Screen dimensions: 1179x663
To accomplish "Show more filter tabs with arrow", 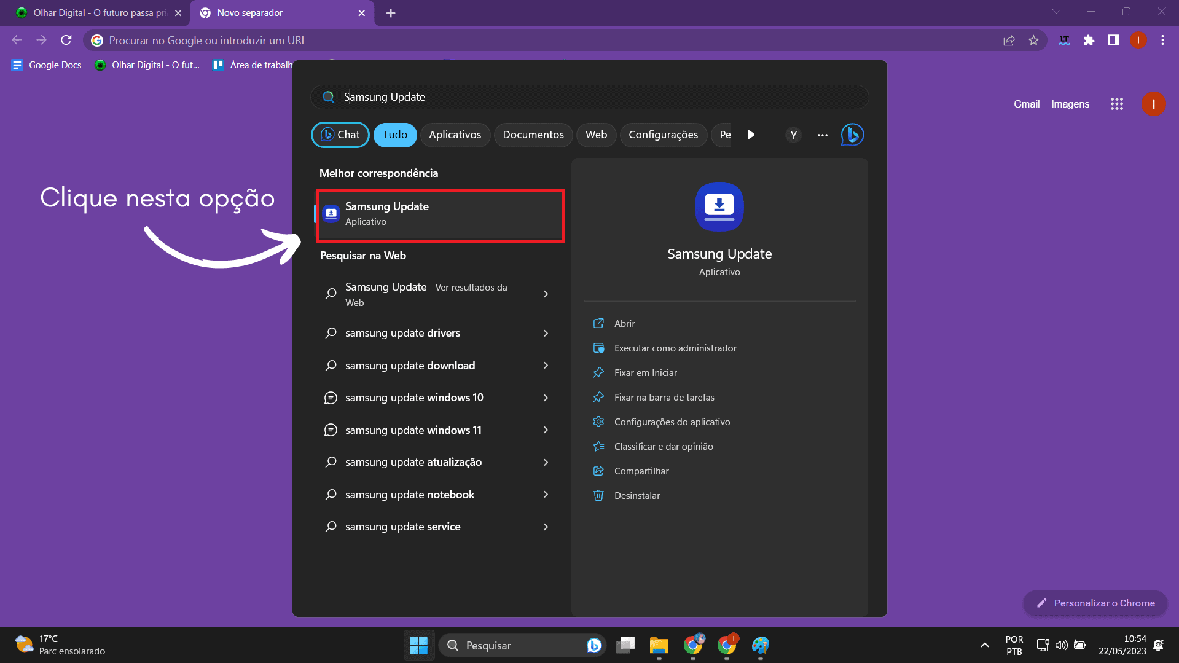I will click(x=750, y=135).
